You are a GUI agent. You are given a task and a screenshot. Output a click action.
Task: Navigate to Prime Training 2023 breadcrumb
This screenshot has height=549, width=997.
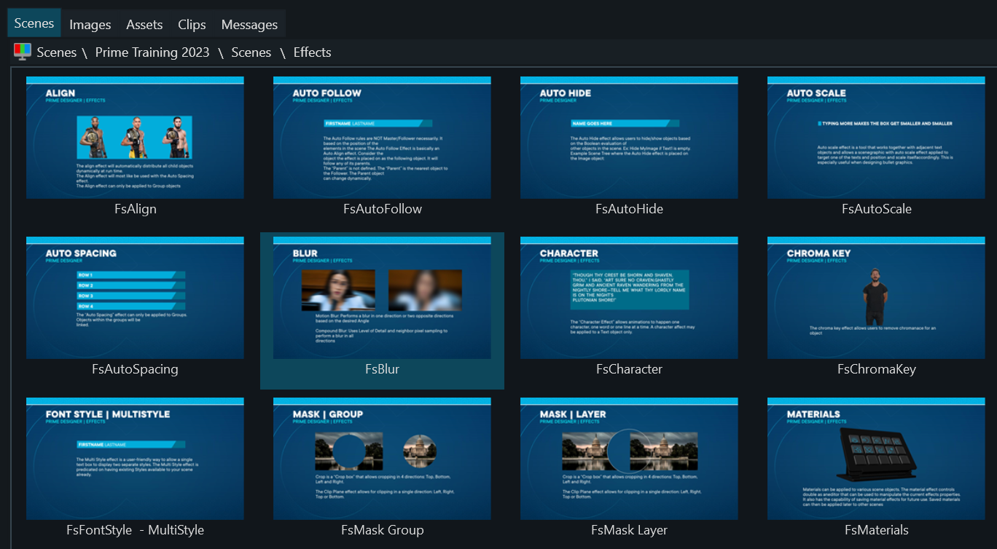tap(152, 52)
